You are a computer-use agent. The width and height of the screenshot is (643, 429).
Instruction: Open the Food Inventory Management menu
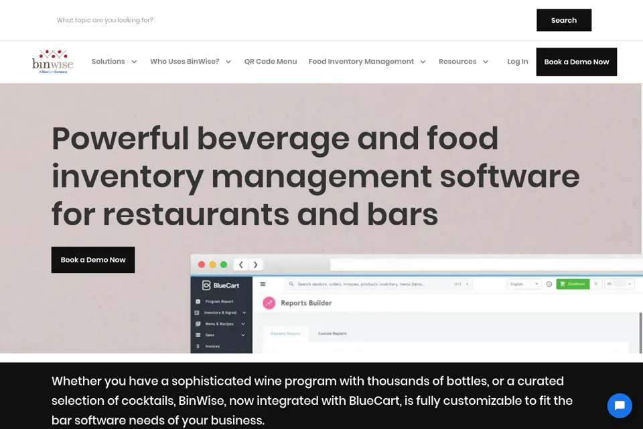(x=361, y=62)
